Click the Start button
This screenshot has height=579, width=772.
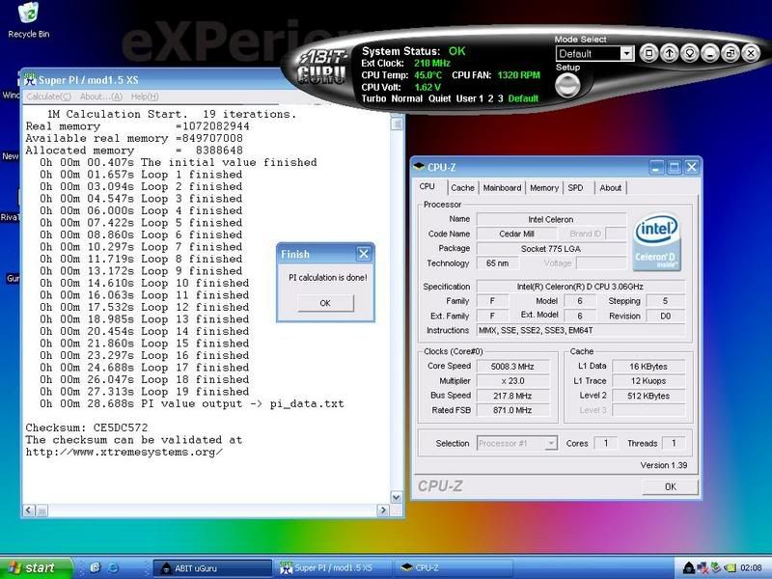point(35,567)
